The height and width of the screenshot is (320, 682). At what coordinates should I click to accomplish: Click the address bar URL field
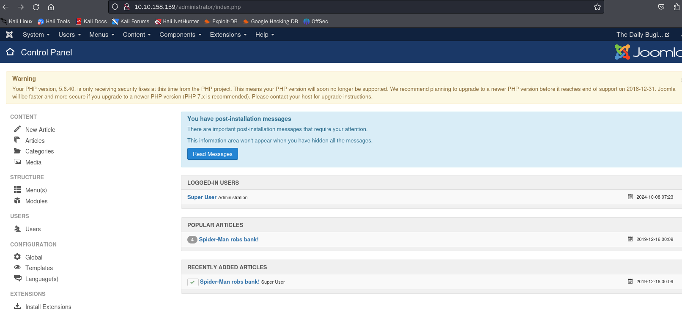(355, 7)
